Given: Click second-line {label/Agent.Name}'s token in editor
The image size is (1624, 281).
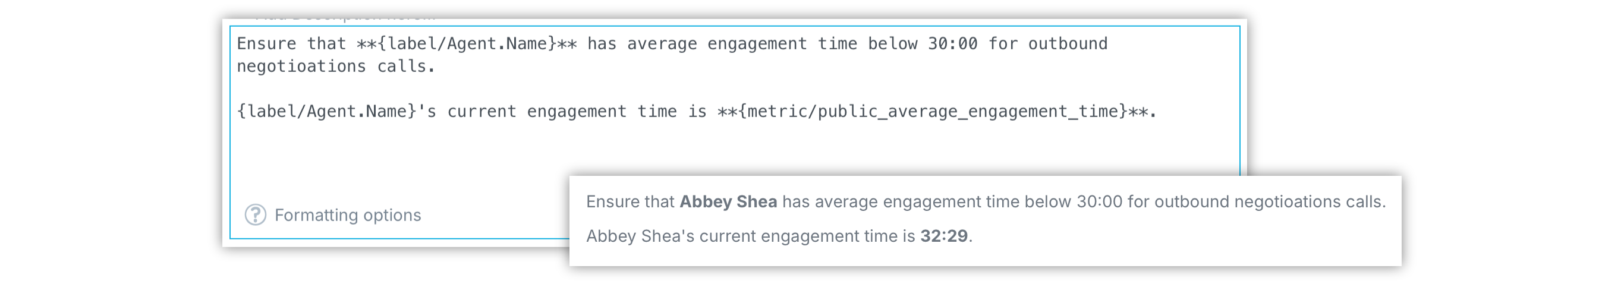Looking at the screenshot, I should [x=336, y=112].
